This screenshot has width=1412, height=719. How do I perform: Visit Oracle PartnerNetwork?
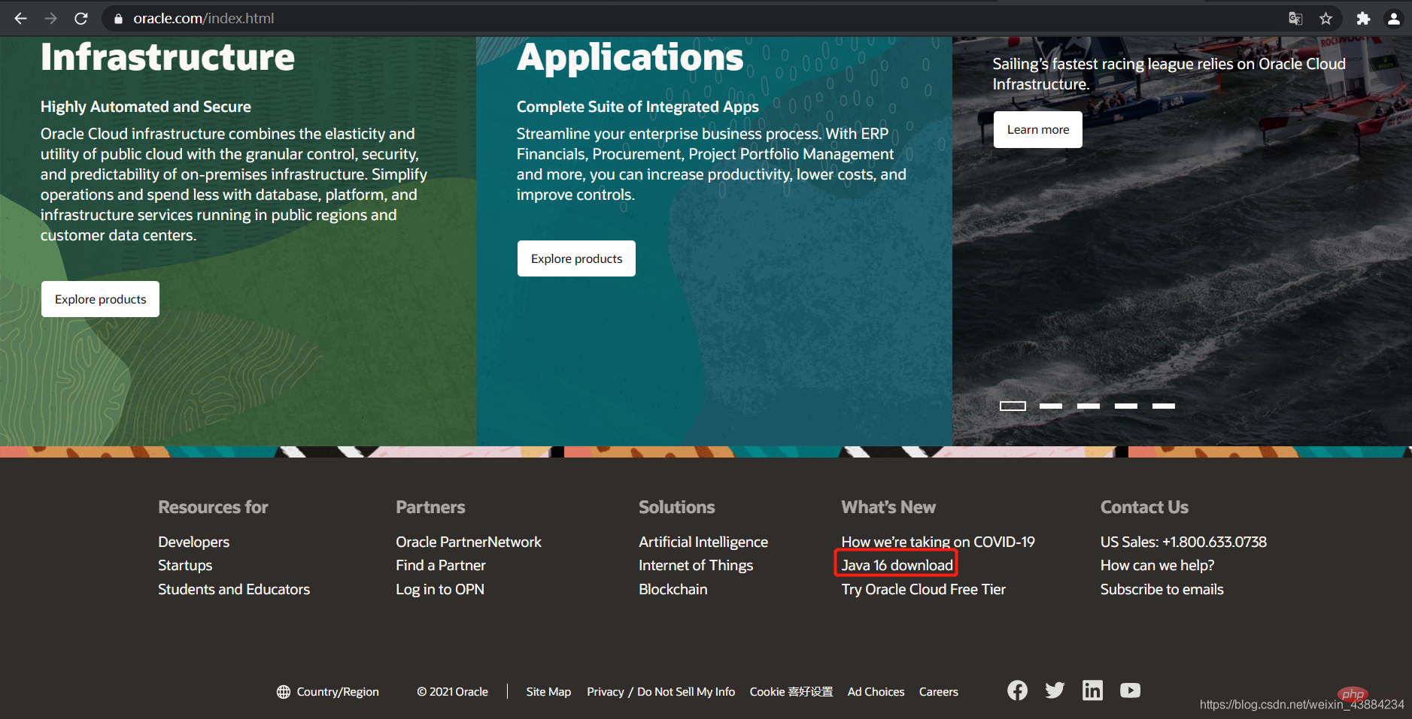[x=469, y=542]
